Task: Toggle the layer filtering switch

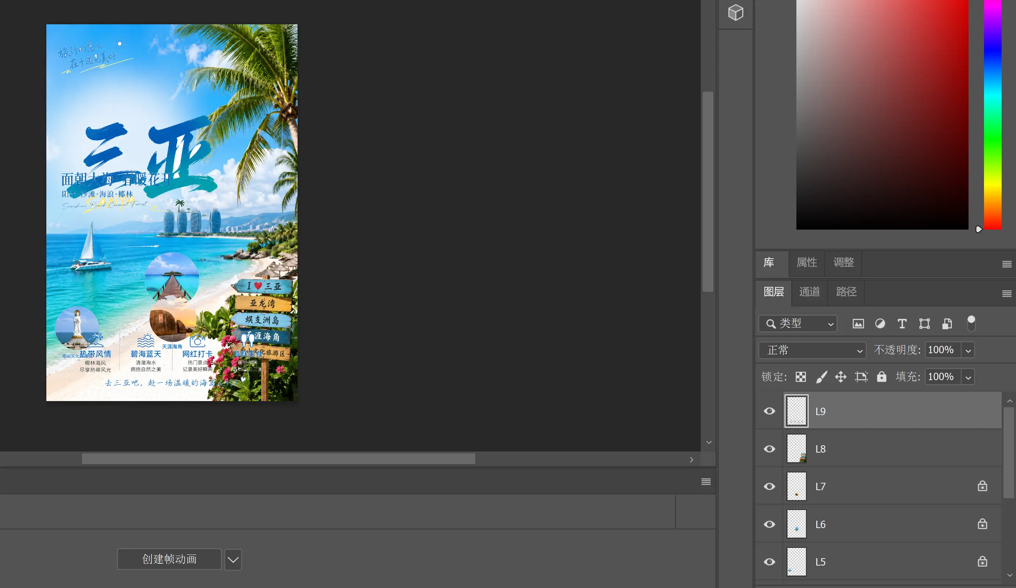Action: (971, 324)
